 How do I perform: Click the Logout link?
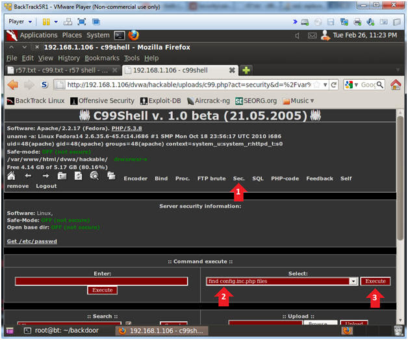point(46,186)
